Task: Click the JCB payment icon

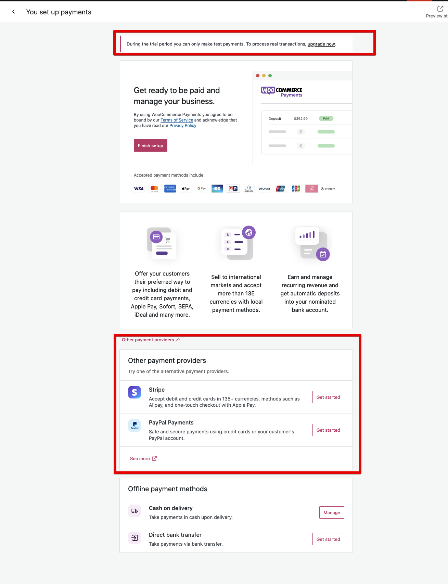Action: point(296,189)
